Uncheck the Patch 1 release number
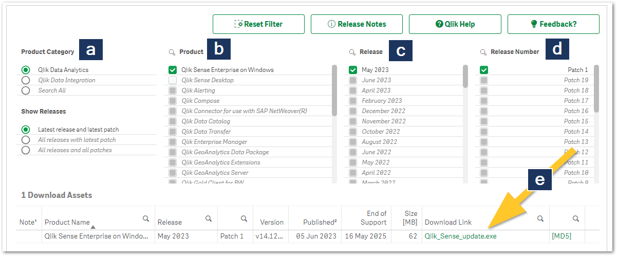This screenshot has width=617, height=256. click(x=484, y=70)
